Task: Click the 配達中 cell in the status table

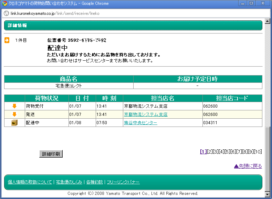Action: (x=47, y=123)
